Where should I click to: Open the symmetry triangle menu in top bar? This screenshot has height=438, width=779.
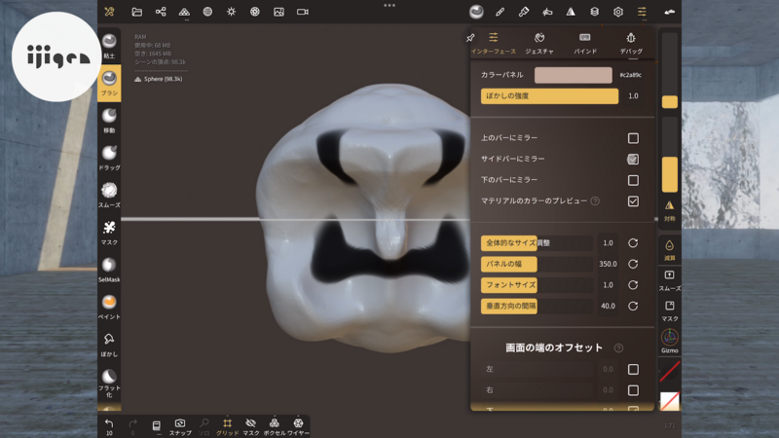[x=571, y=12]
